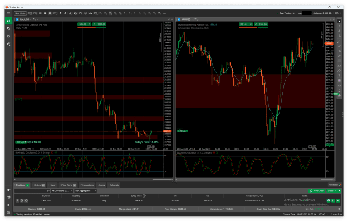Select the Text tool in the right toolbar
The height and width of the screenshot is (222, 348).
[x=339, y=76]
